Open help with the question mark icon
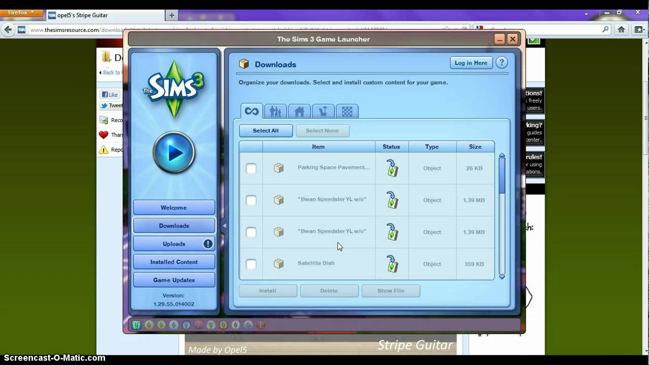 pos(501,63)
